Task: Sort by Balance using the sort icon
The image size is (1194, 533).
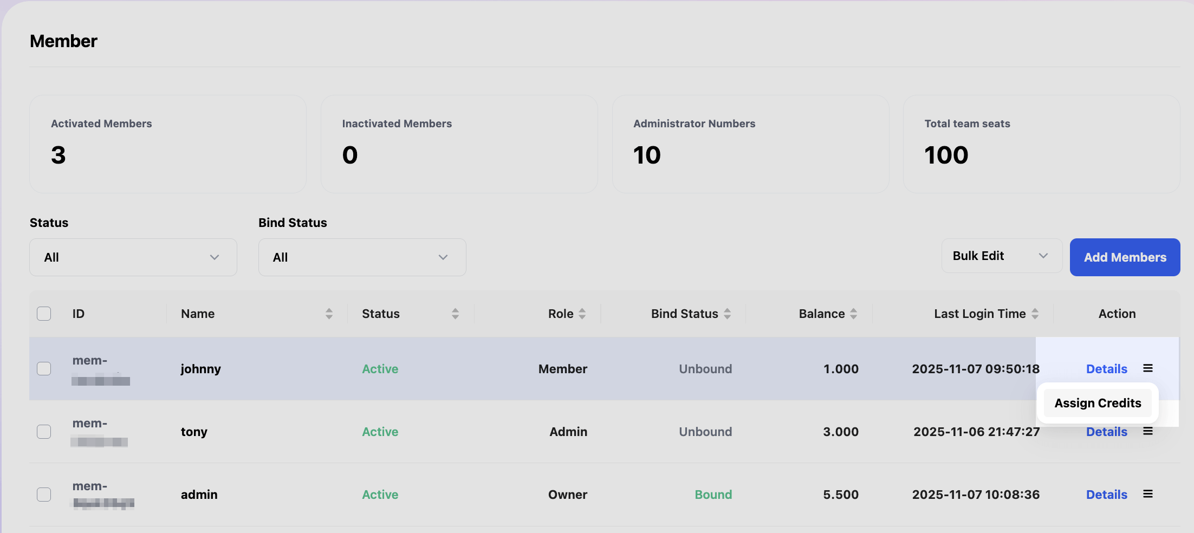Action: [853, 314]
